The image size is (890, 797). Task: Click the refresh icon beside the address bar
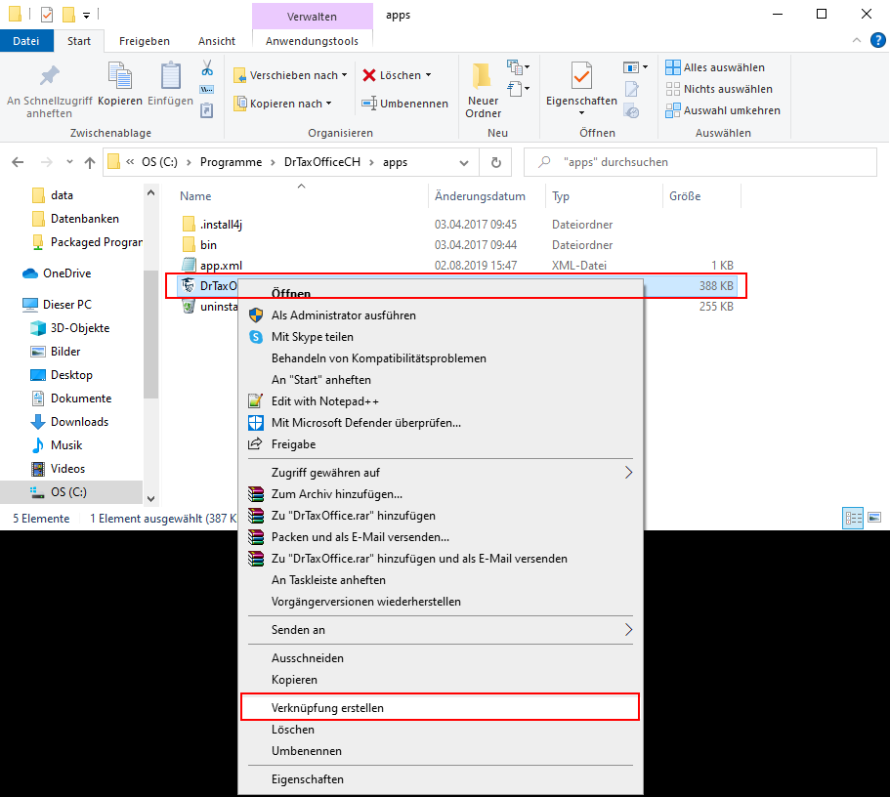click(x=496, y=162)
